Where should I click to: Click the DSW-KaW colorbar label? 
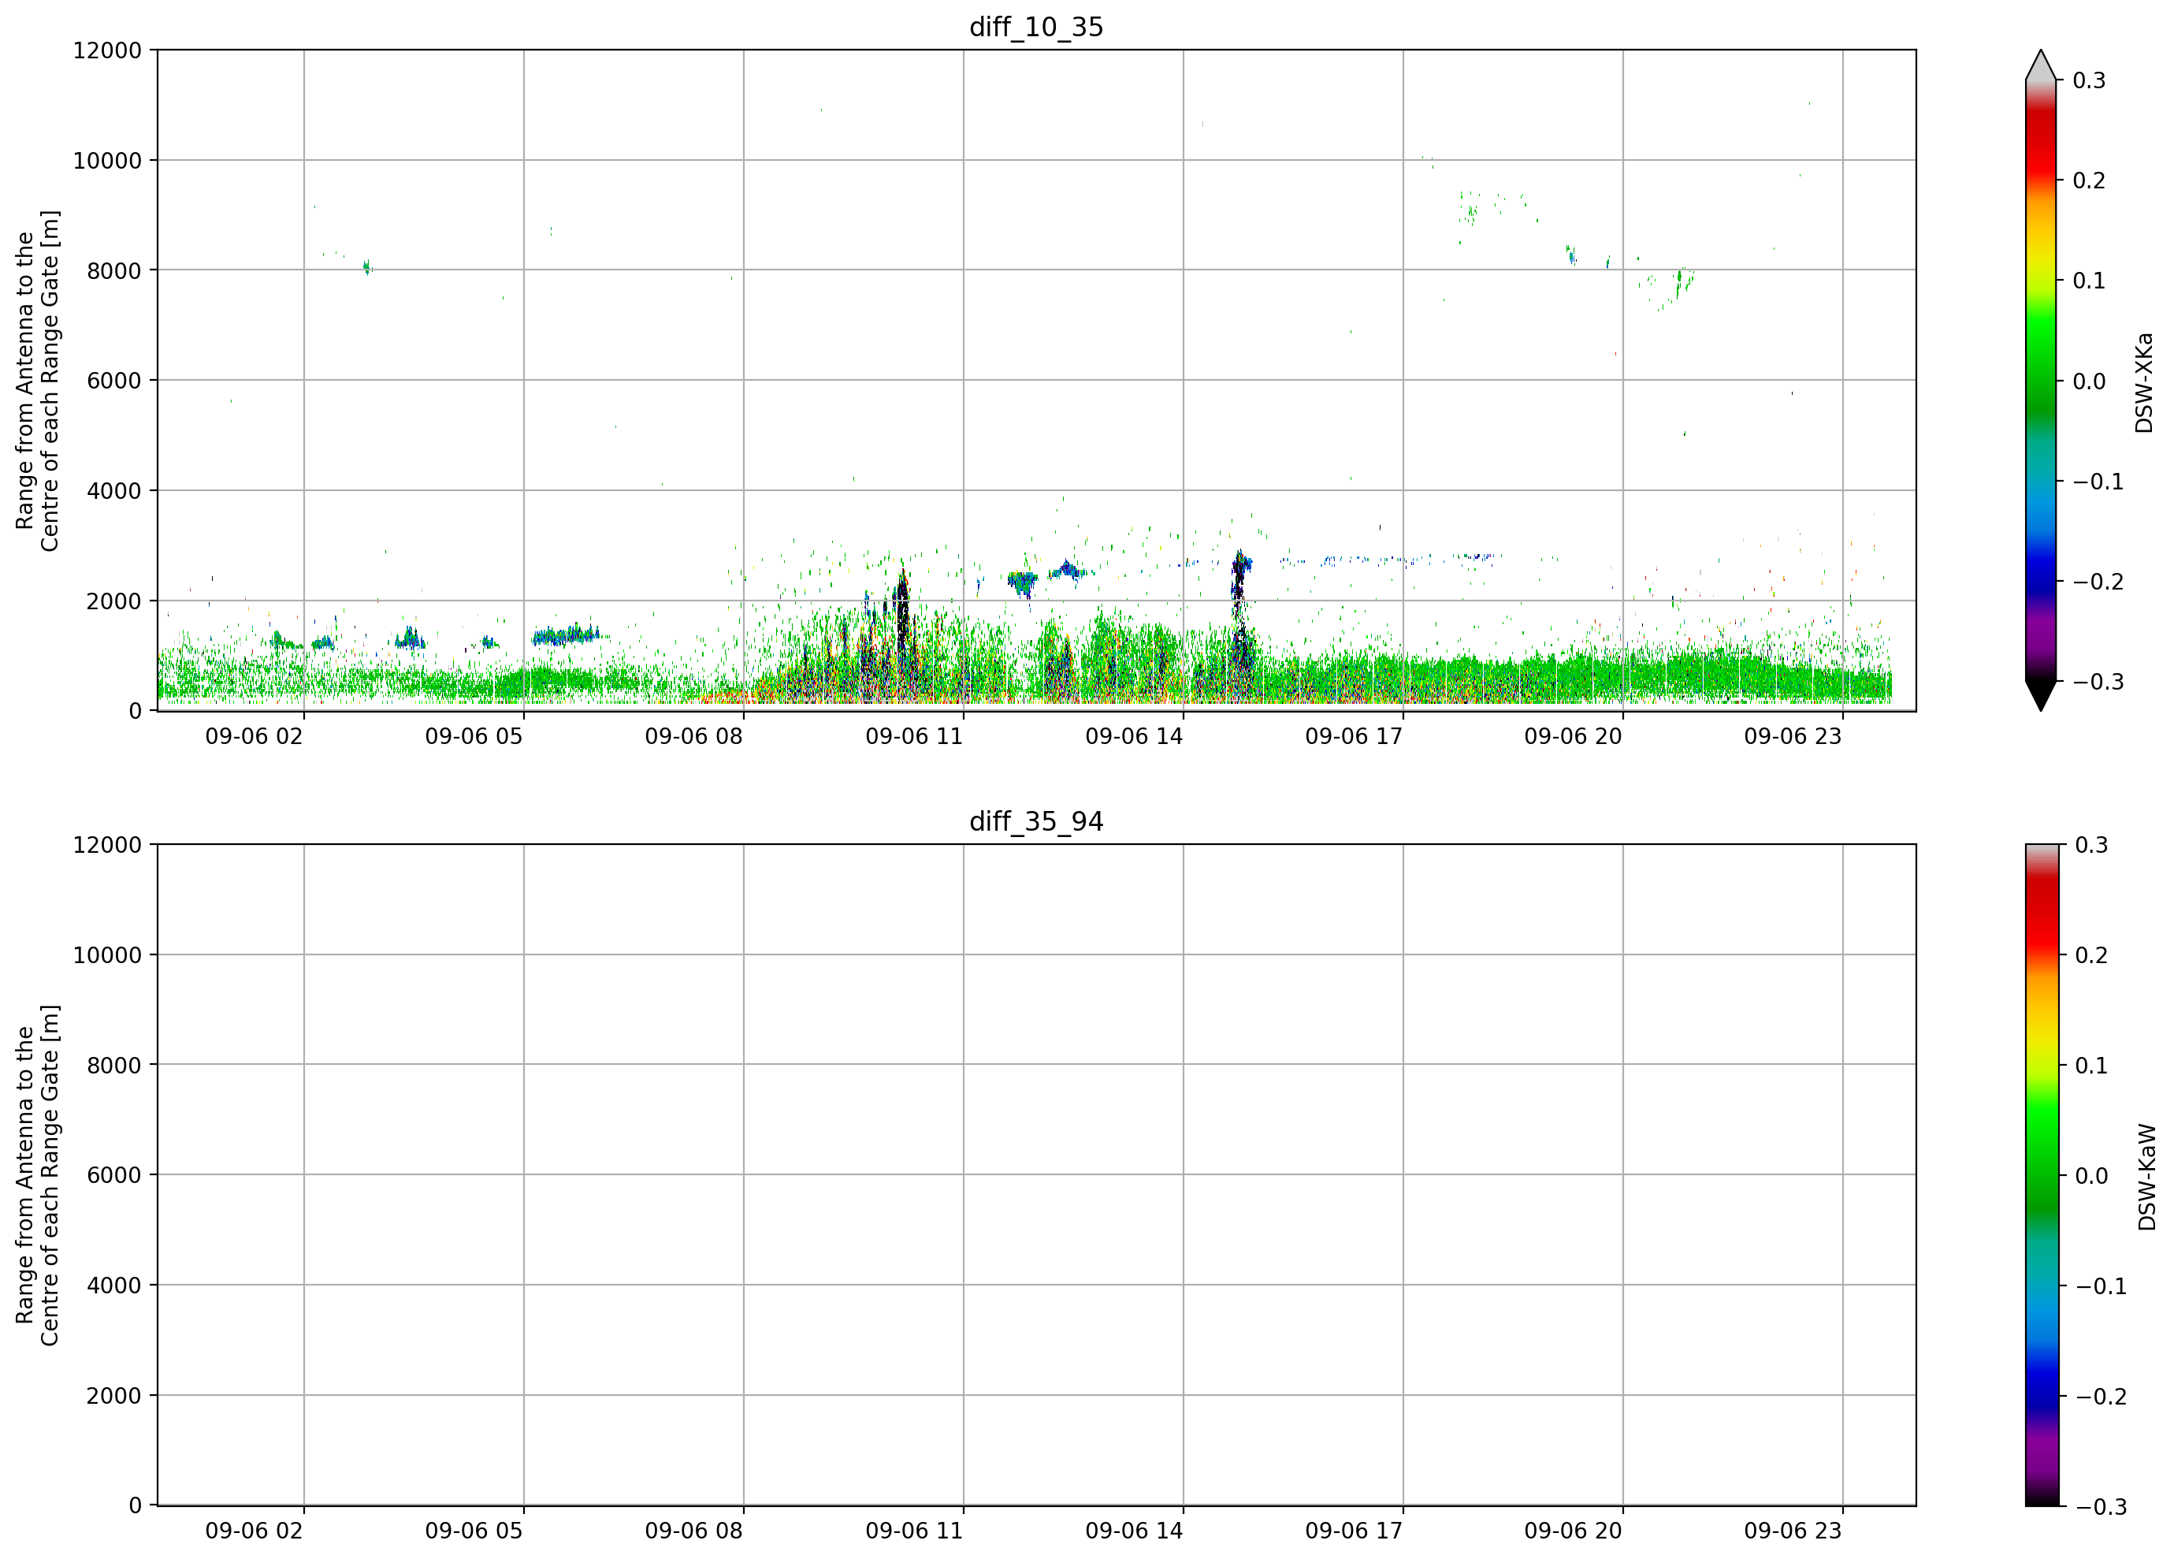[2146, 1178]
